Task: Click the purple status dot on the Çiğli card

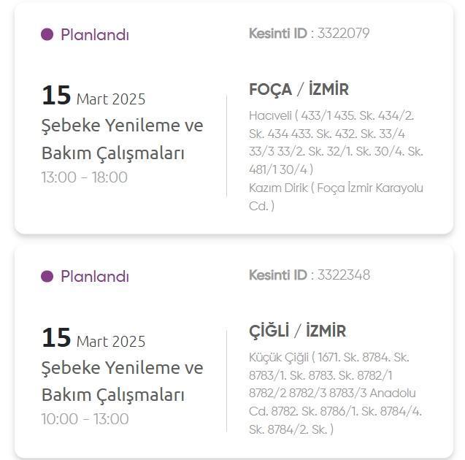Action: click(47, 277)
